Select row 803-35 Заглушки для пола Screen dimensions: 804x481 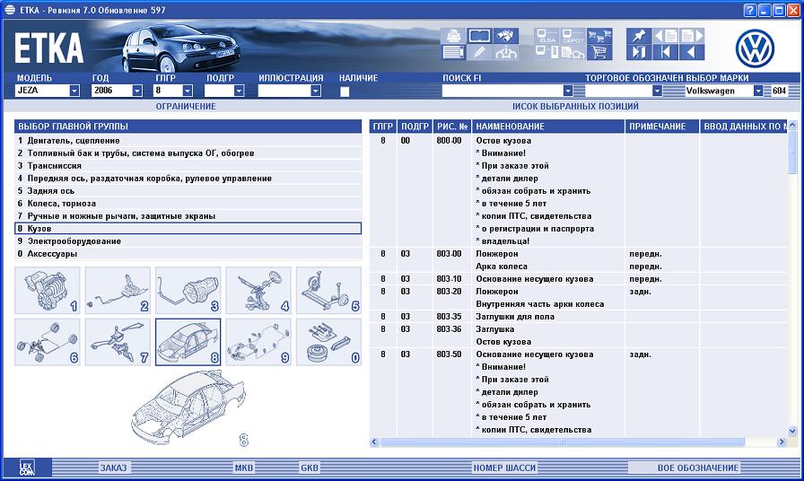pos(578,317)
